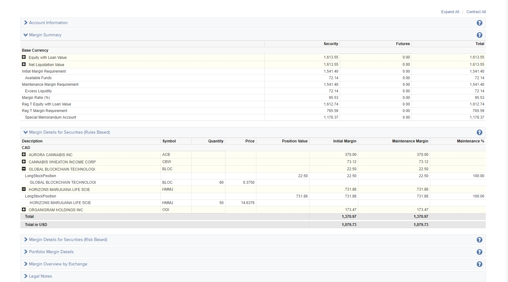
Task: Click the Maintenance Margin column header
Action: (x=410, y=141)
